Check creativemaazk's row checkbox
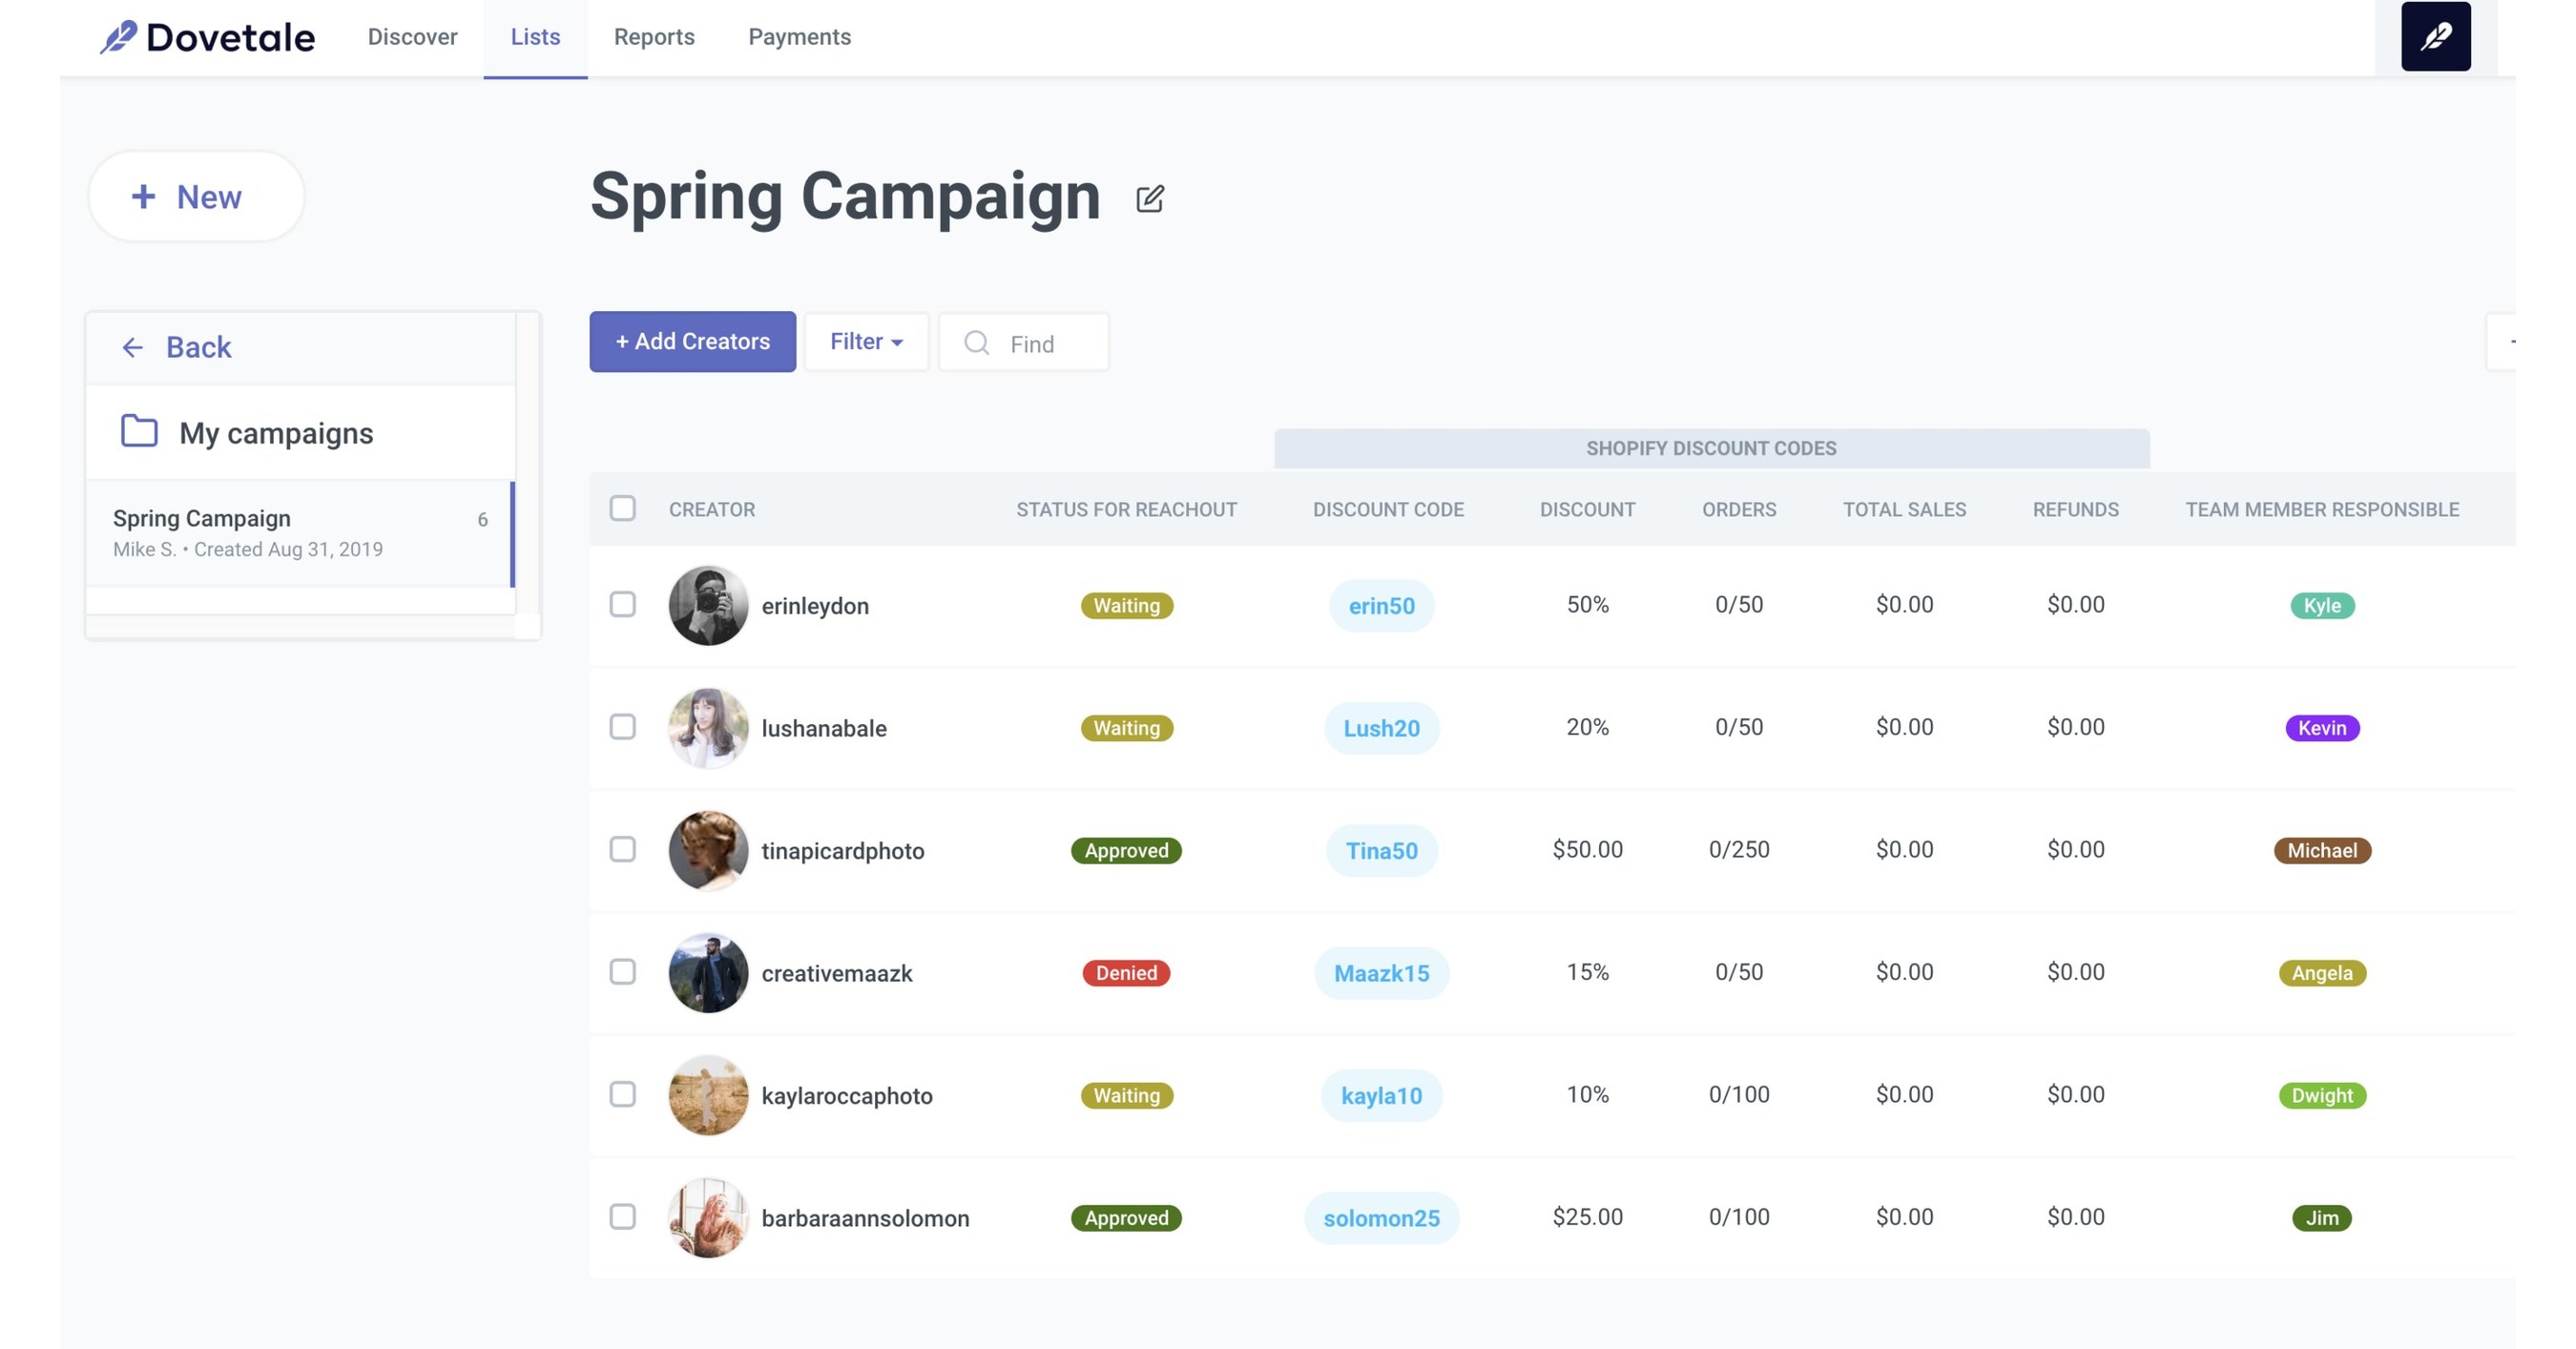 point(622,971)
